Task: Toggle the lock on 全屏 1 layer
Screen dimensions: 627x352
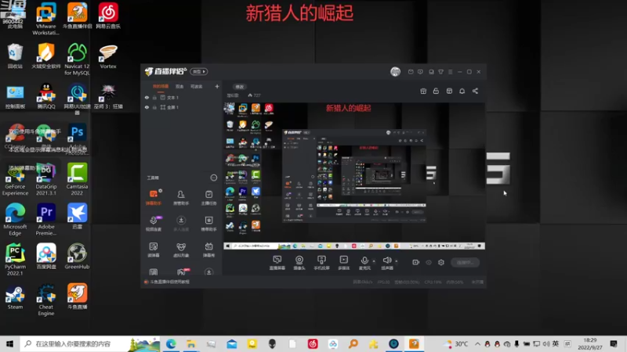Action: point(154,107)
